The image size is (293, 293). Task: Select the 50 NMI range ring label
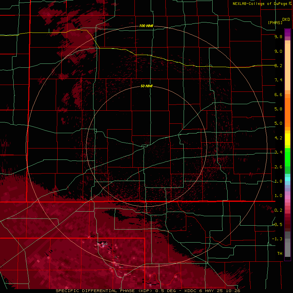coord(146,86)
